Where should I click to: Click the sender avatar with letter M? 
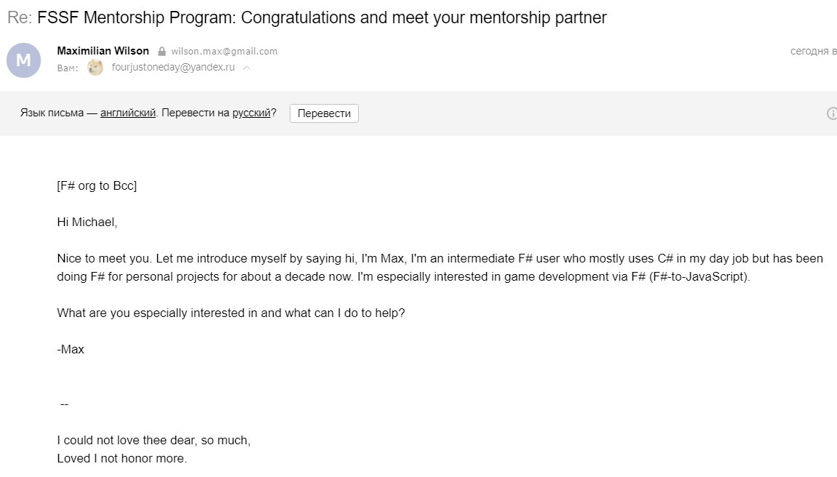point(23,60)
